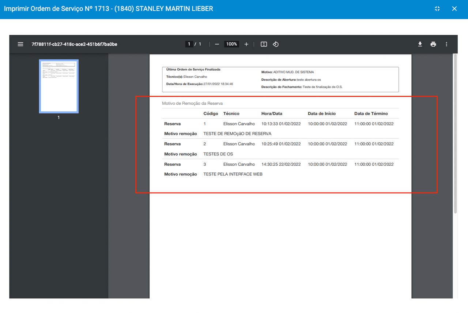Click the Técnico column header
Viewport: 468px width, 313px height.
pyautogui.click(x=231, y=113)
